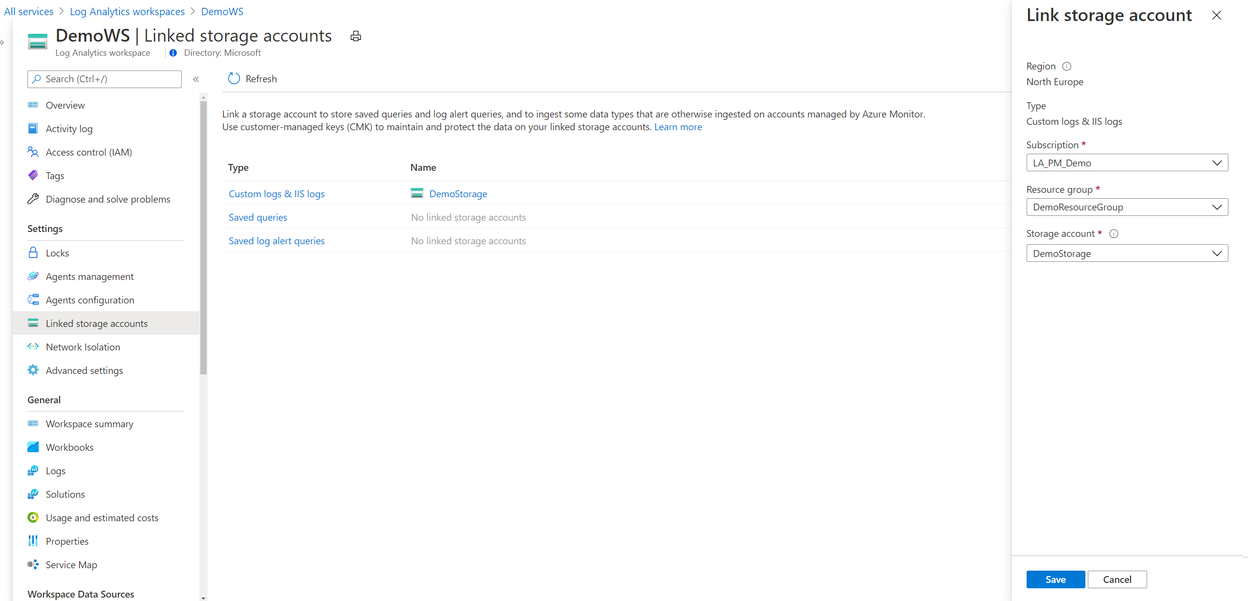The width and height of the screenshot is (1248, 601).
Task: Select Activity log in the sidebar
Action: [x=69, y=128]
